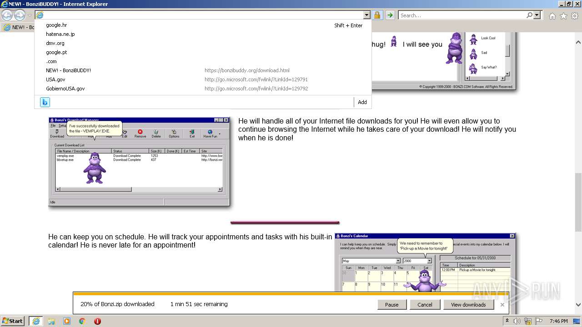
Task: Open the Windows Start button
Action: click(13, 321)
